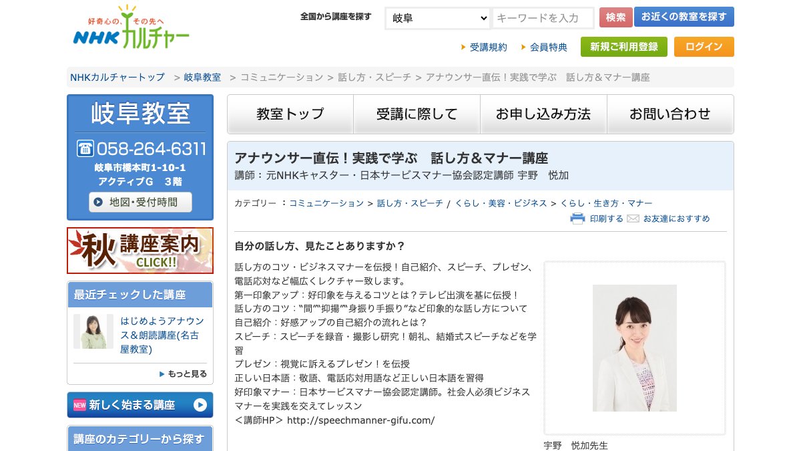Go to 岐阜教室 breadcrumb link
Viewport: 801px width, 451px height.
click(x=202, y=78)
